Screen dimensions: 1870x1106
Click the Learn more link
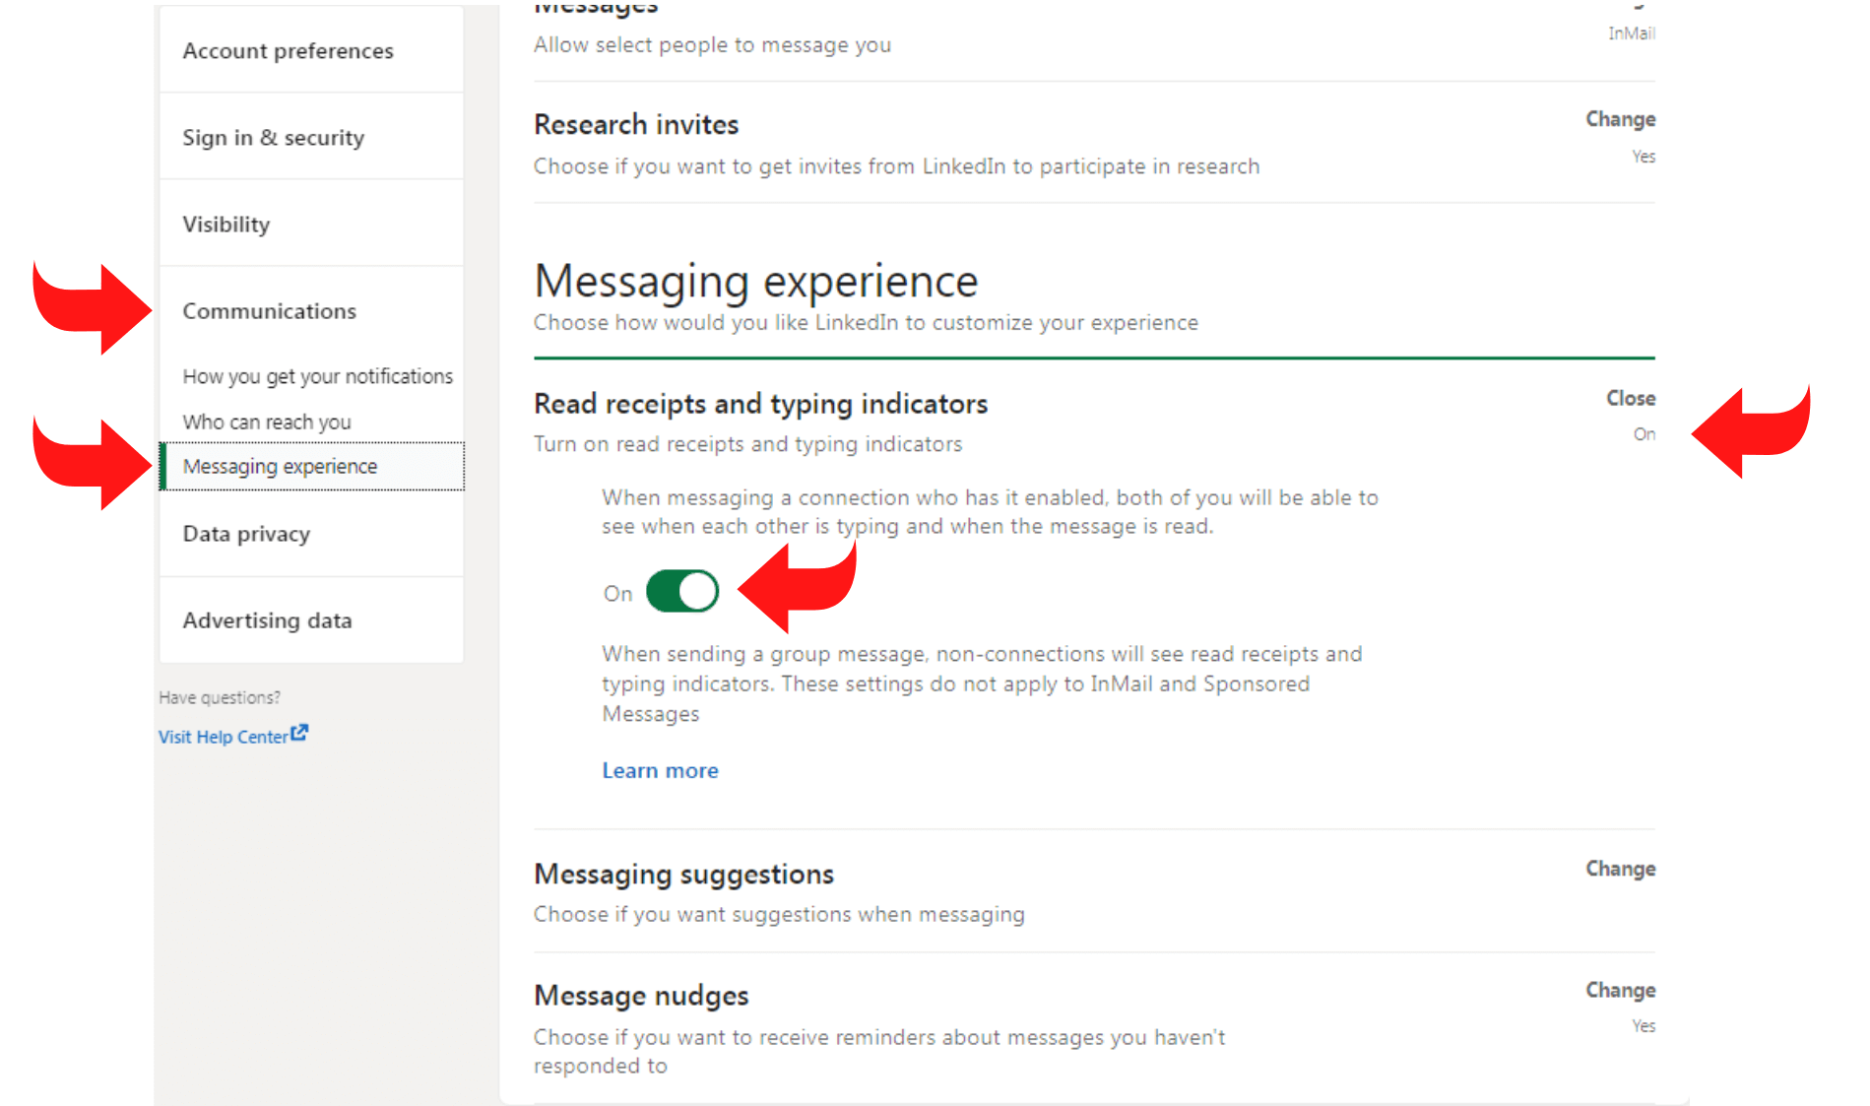click(x=660, y=770)
